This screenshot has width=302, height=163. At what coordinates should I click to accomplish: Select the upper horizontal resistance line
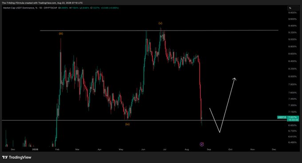[159, 30]
